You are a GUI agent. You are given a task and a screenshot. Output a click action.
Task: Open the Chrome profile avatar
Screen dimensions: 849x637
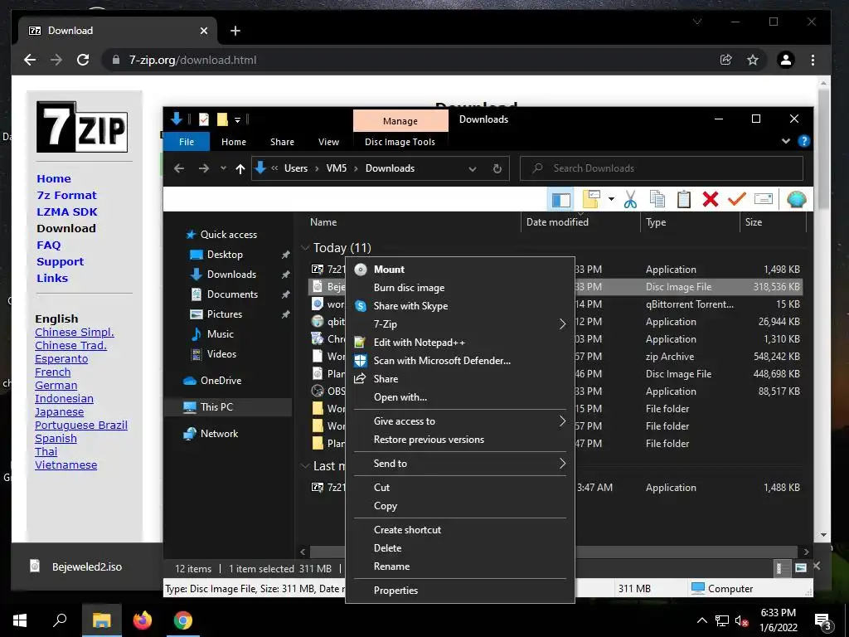click(x=786, y=60)
